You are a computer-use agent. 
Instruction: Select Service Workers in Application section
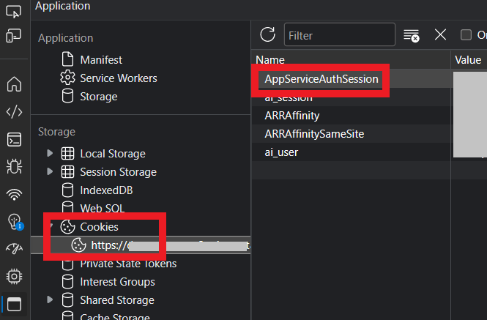(118, 78)
